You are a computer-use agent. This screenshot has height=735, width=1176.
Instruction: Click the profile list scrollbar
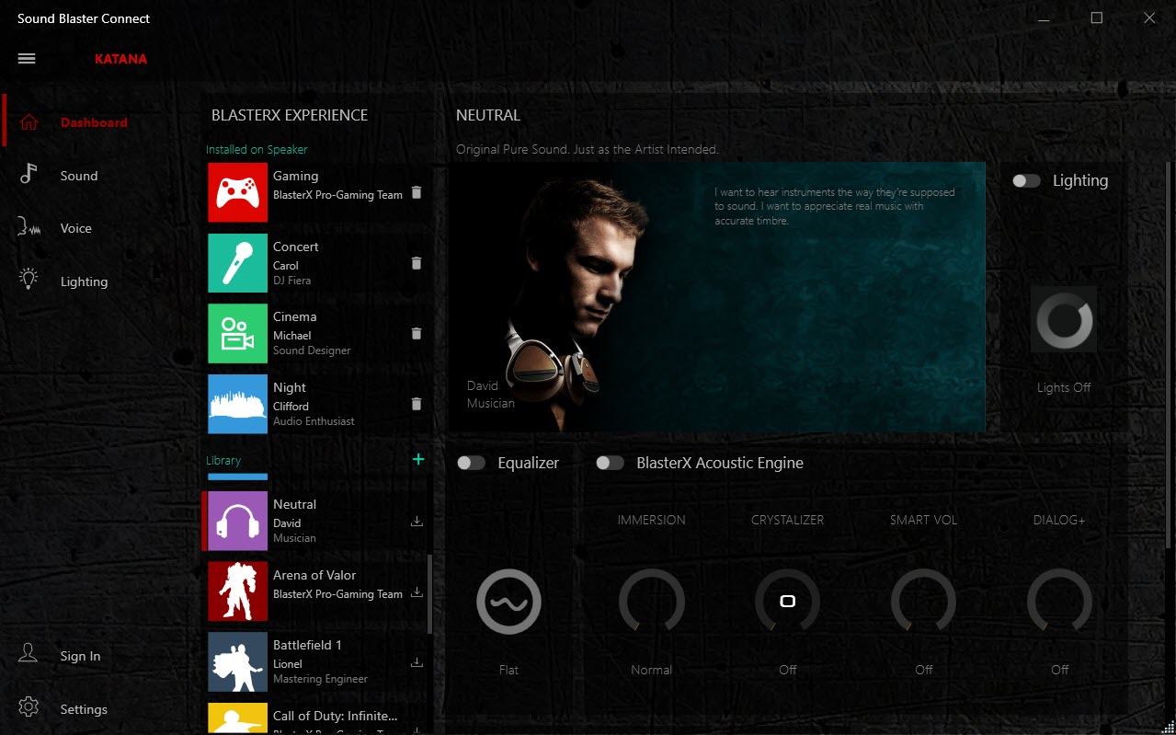click(x=430, y=593)
